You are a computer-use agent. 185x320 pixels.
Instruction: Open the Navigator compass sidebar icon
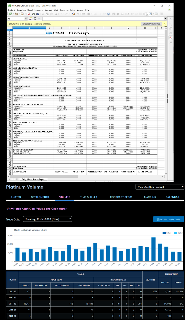tap(171, 38)
